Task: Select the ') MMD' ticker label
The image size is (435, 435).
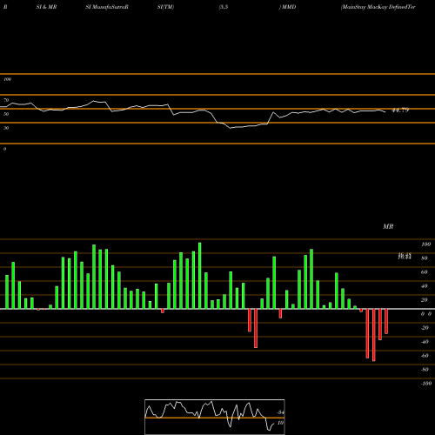Action: click(287, 7)
